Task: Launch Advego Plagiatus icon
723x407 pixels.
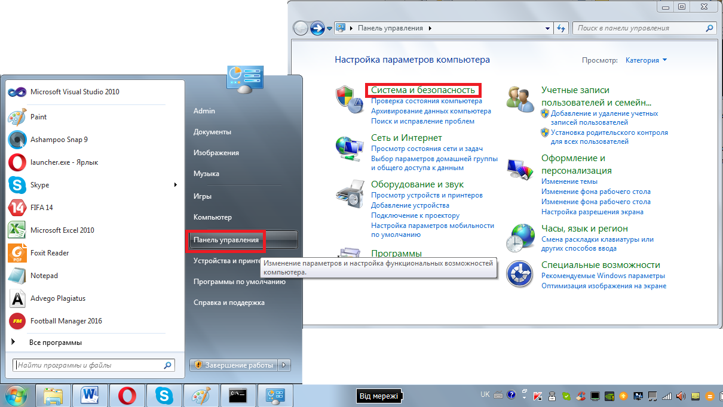Action: click(x=17, y=298)
